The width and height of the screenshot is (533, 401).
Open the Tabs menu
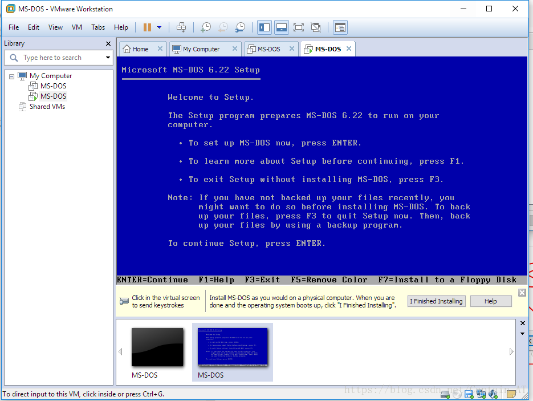point(98,27)
